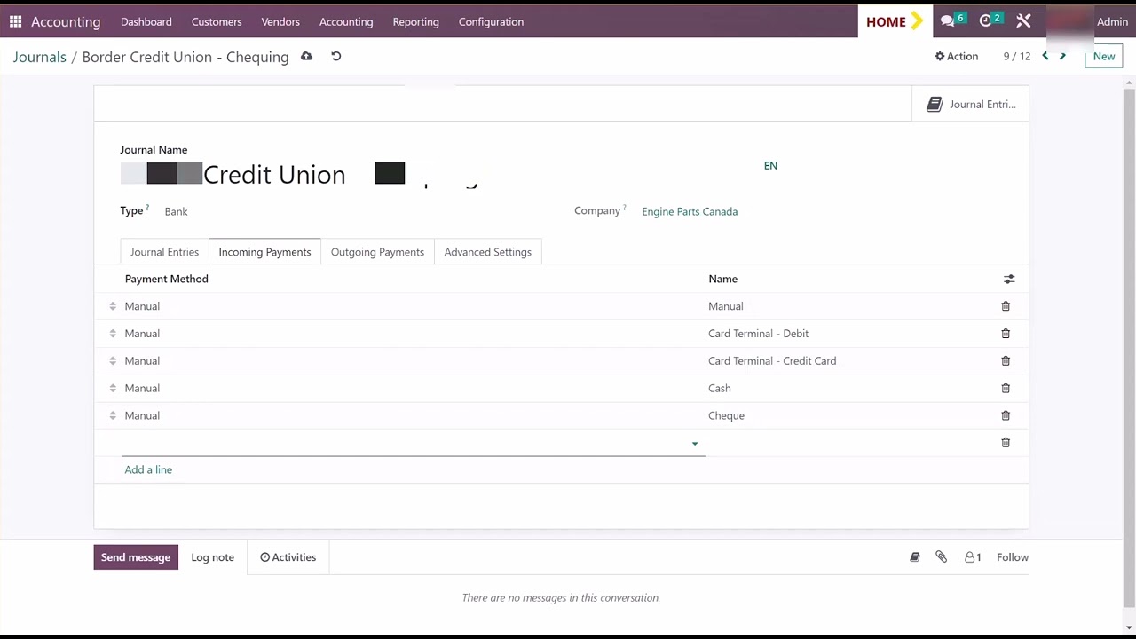Delete the Card Terminal - Credit Card row

coord(1006,361)
